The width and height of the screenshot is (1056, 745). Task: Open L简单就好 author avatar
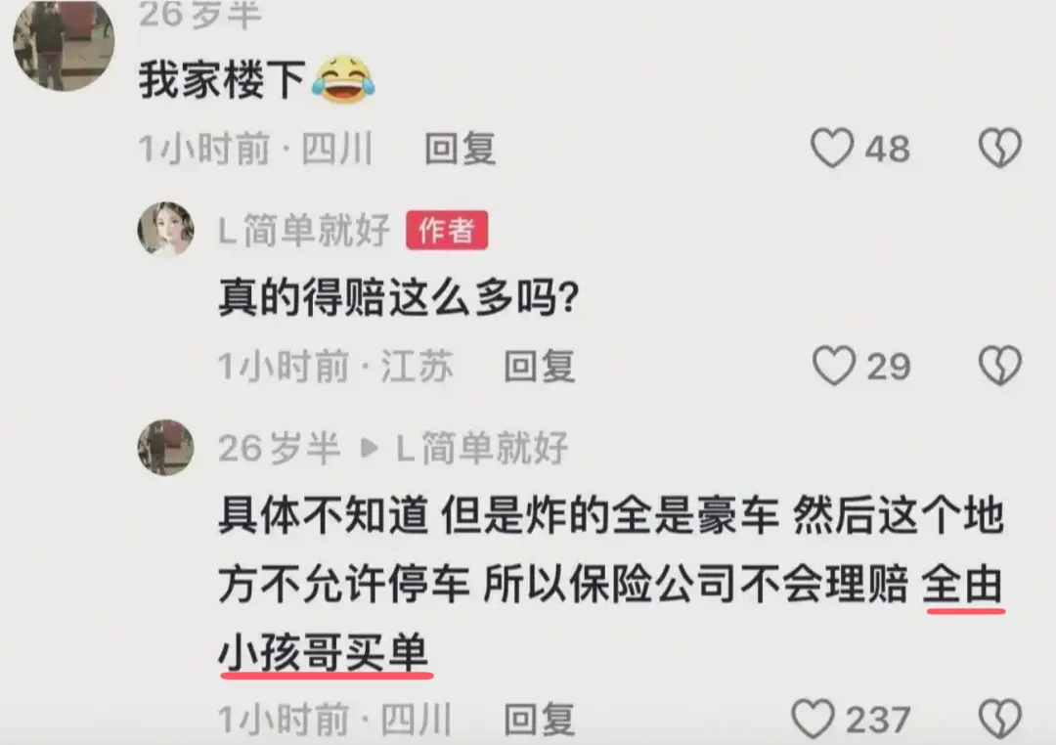165,229
